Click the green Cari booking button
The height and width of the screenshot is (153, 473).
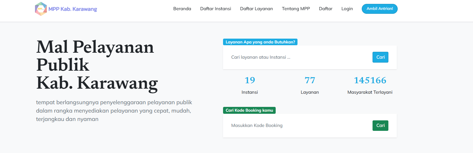point(380,125)
